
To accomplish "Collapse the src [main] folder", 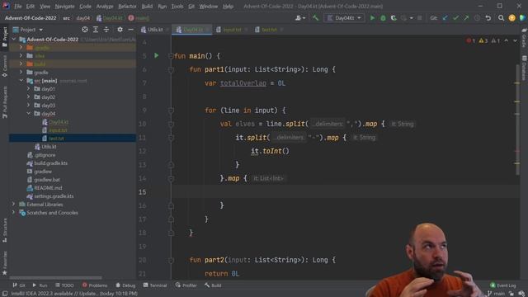I will tap(21, 81).
